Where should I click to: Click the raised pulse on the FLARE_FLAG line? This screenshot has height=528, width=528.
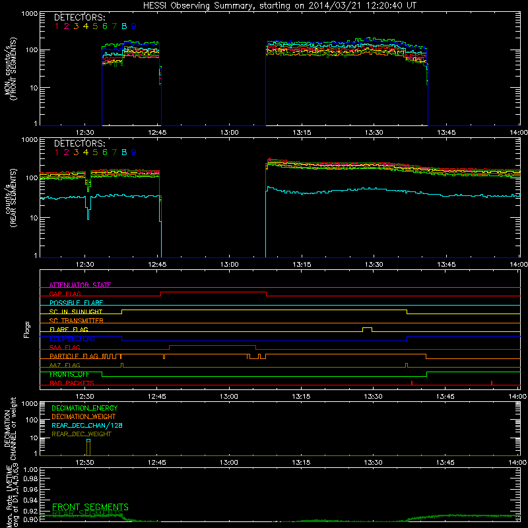(368, 329)
